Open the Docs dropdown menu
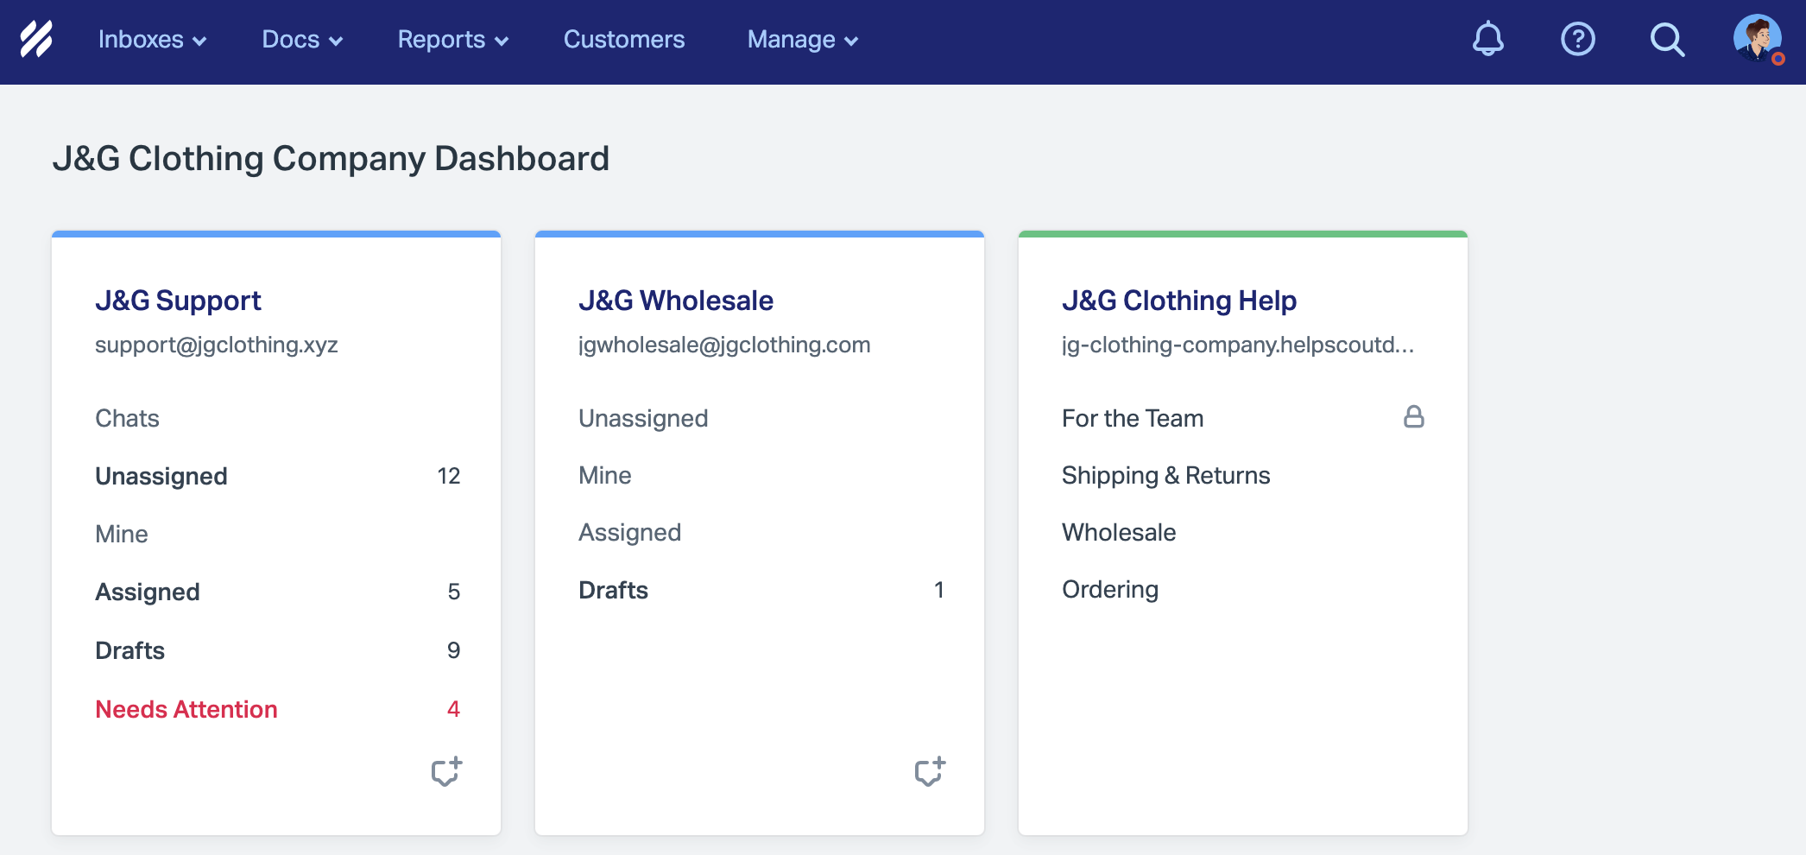The image size is (1806, 855). (x=301, y=39)
